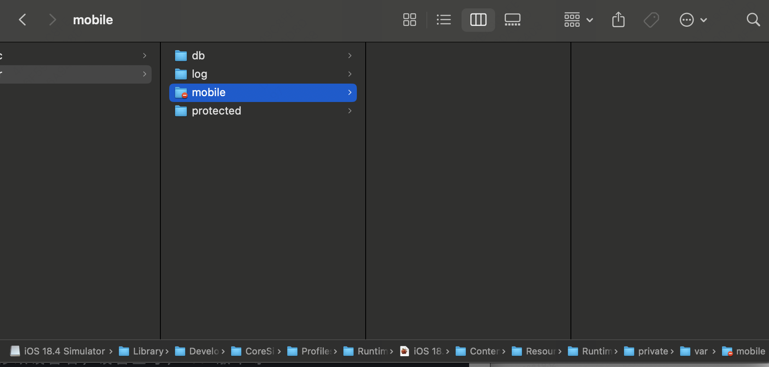This screenshot has width=769, height=367.
Task: Click the db folder icon
Action: coord(181,56)
